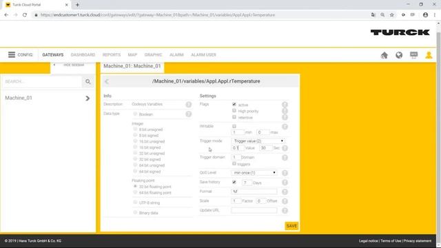Image resolution: width=441 pixels, height=248 pixels.
Task: Show help for Save history
Action: tap(285, 183)
